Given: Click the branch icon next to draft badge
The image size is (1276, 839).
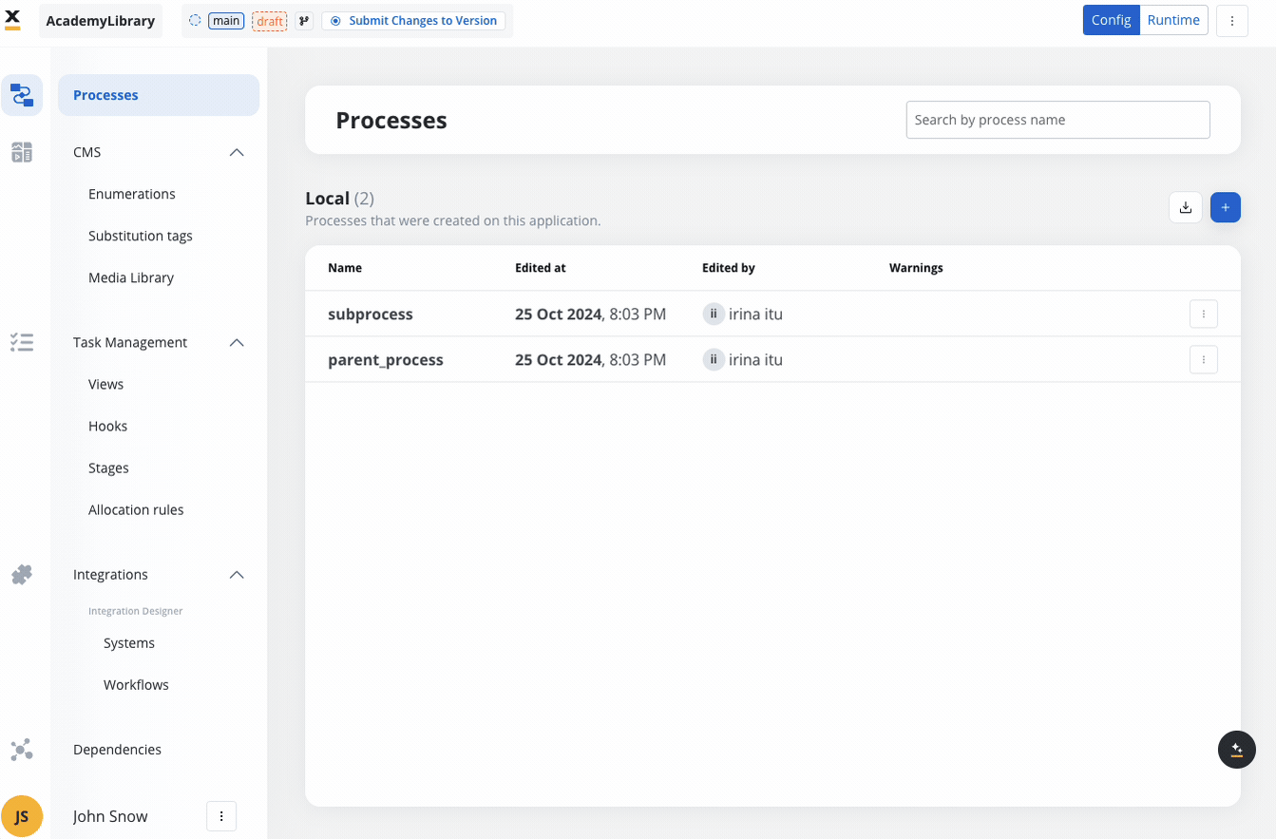Looking at the screenshot, I should pos(304,21).
